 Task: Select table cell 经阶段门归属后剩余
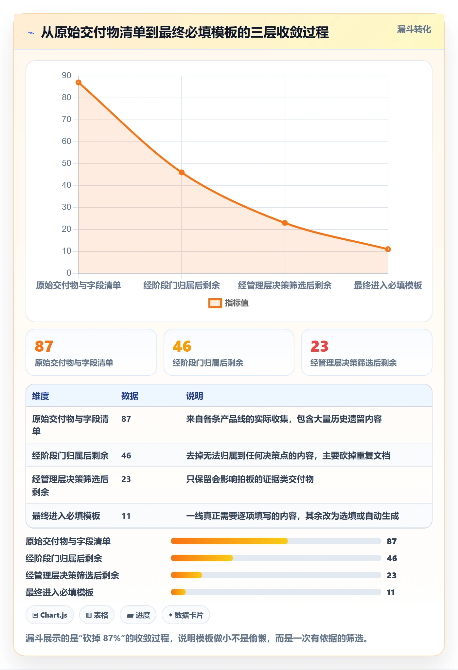pos(70,456)
